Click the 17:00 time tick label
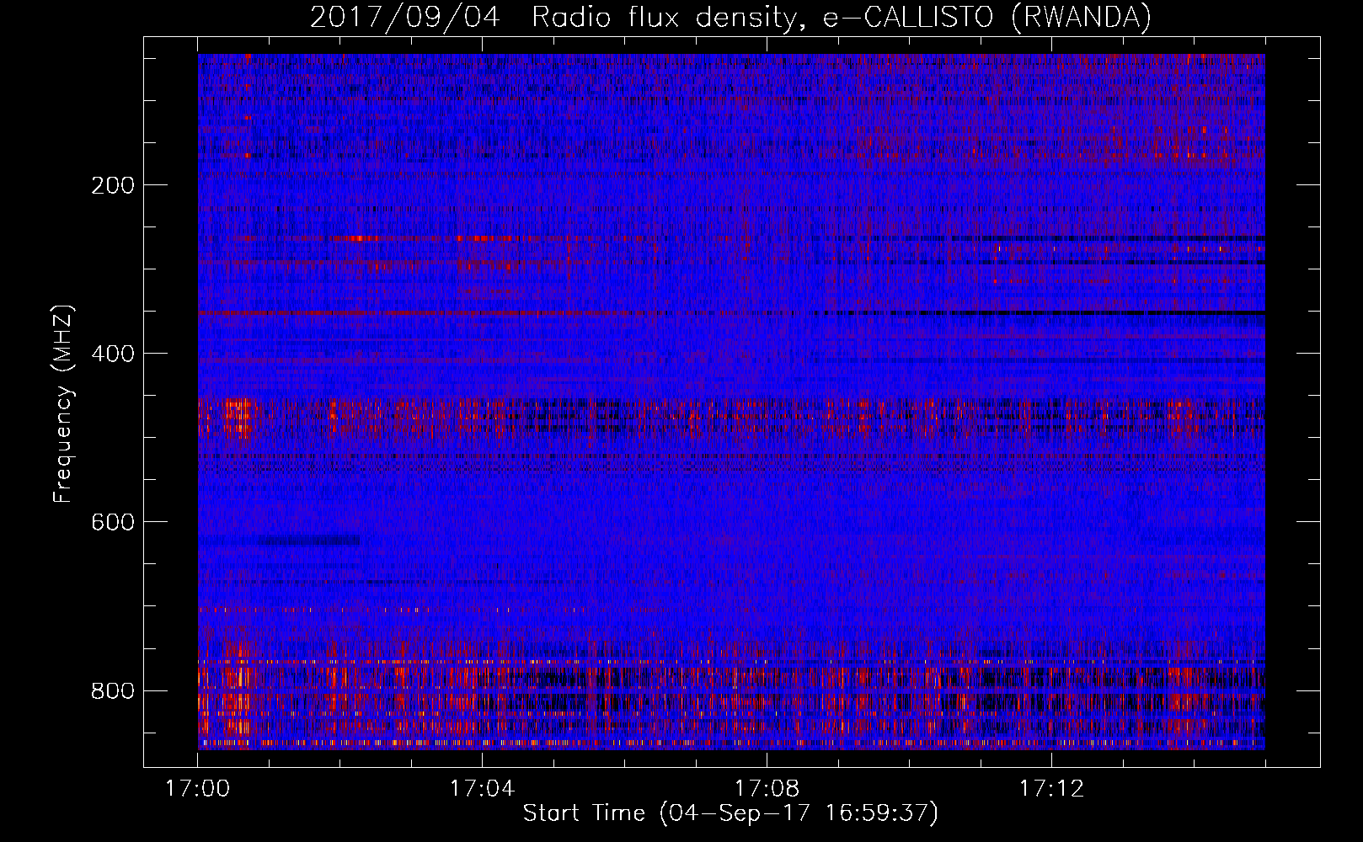The width and height of the screenshot is (1363, 842). [198, 789]
